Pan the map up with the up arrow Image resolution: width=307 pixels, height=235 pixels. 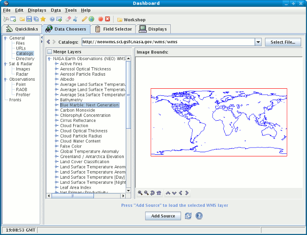[x=168, y=193]
